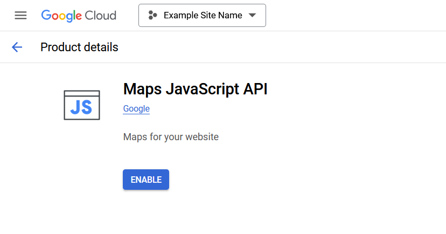Go back using the blue arrow

click(x=17, y=47)
